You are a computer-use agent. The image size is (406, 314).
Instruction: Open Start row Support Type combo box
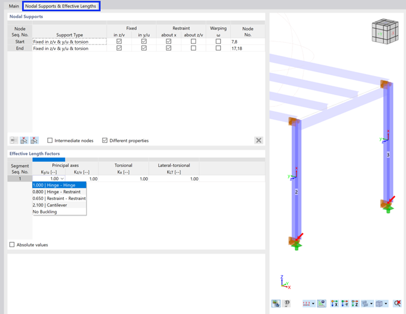[x=69, y=42]
